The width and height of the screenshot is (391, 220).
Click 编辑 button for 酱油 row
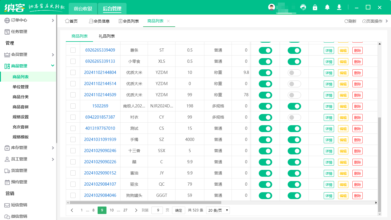343,173
